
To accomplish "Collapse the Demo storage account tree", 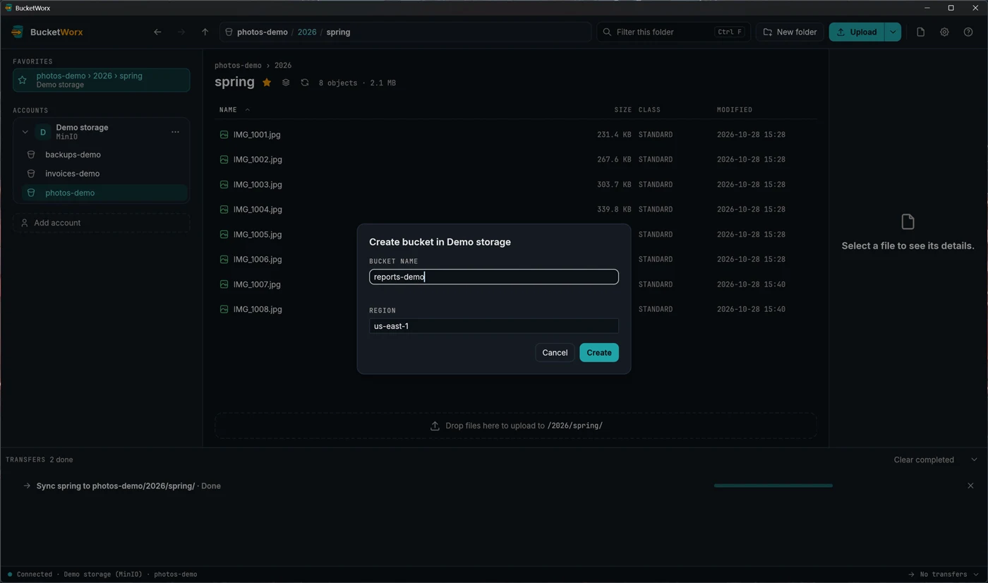I will (x=25, y=132).
